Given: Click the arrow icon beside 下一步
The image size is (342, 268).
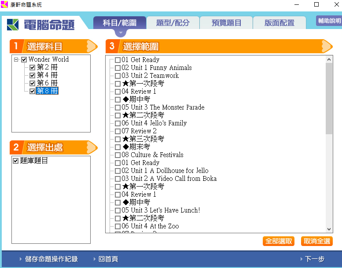Looking at the screenshot, I should point(301,259).
